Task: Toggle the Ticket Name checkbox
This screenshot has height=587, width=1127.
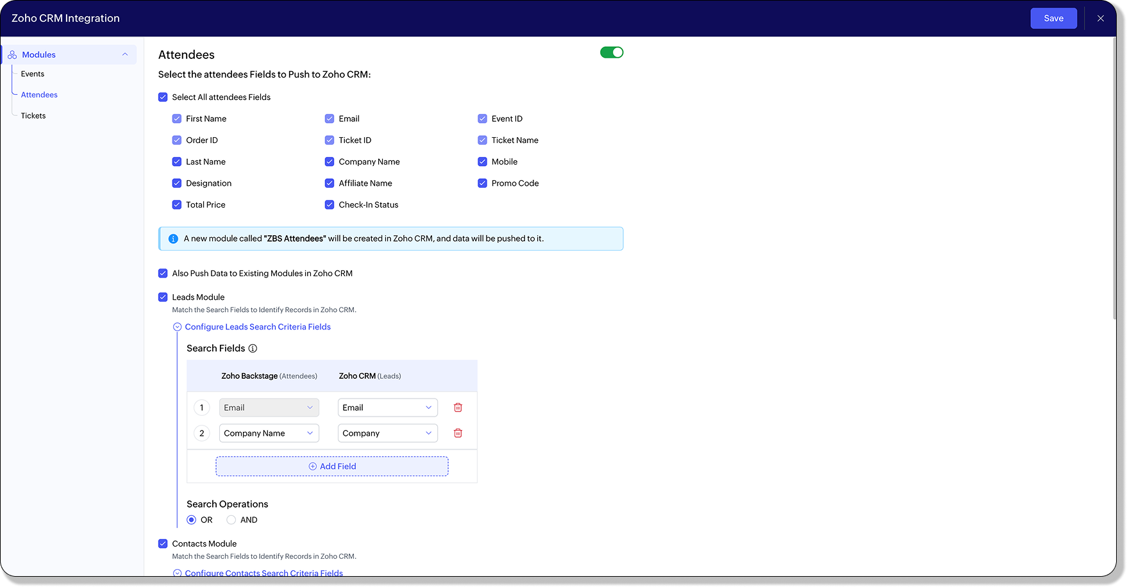Action: pos(483,140)
